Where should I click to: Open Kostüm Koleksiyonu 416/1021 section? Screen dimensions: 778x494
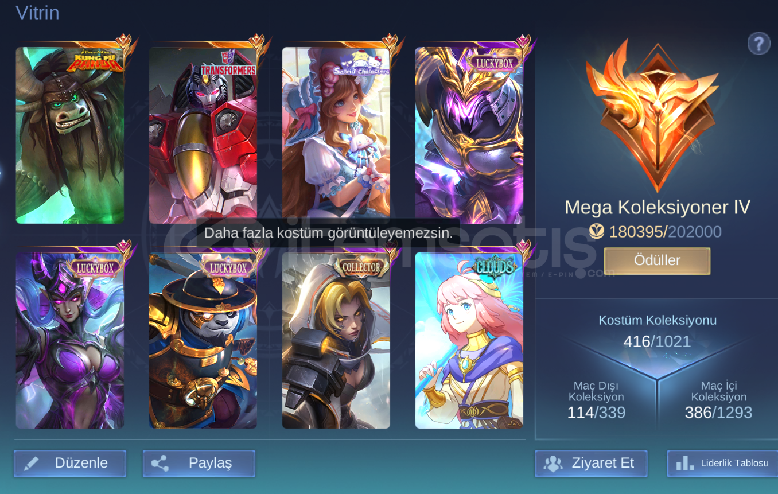point(657,332)
